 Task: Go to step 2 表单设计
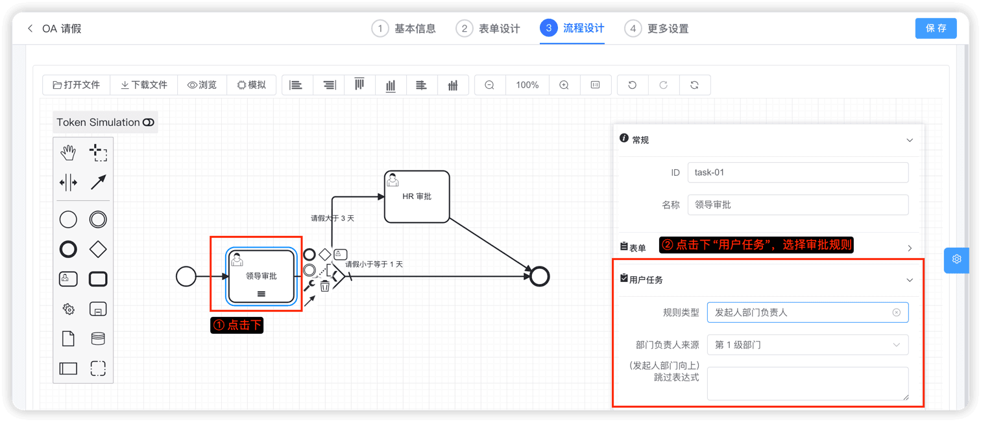pyautogui.click(x=488, y=29)
